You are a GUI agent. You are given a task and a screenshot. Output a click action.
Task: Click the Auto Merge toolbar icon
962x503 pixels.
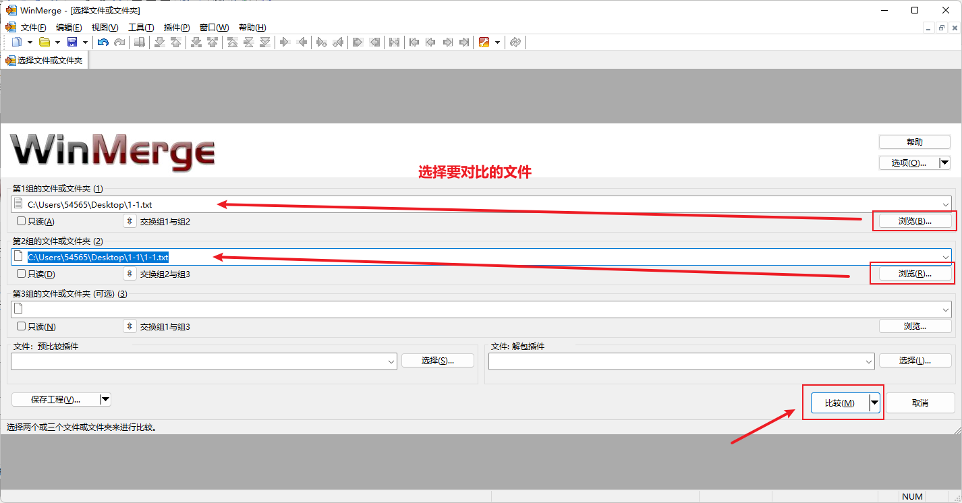pyautogui.click(x=395, y=42)
